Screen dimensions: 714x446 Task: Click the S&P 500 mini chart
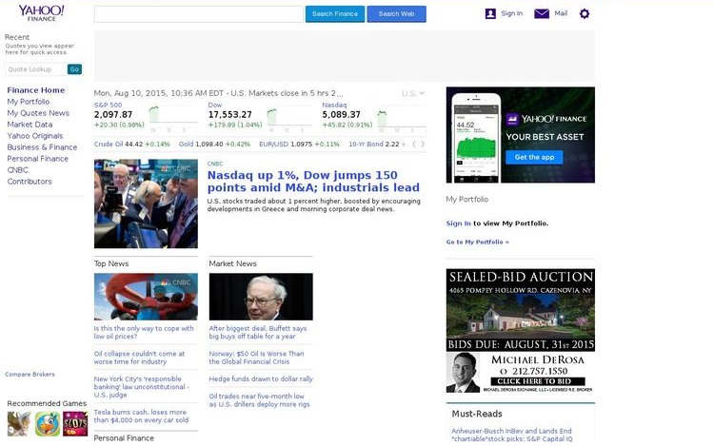[173, 119]
